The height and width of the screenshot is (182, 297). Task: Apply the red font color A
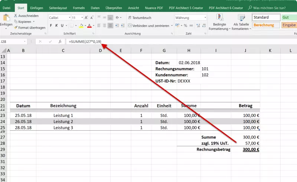point(89,26)
